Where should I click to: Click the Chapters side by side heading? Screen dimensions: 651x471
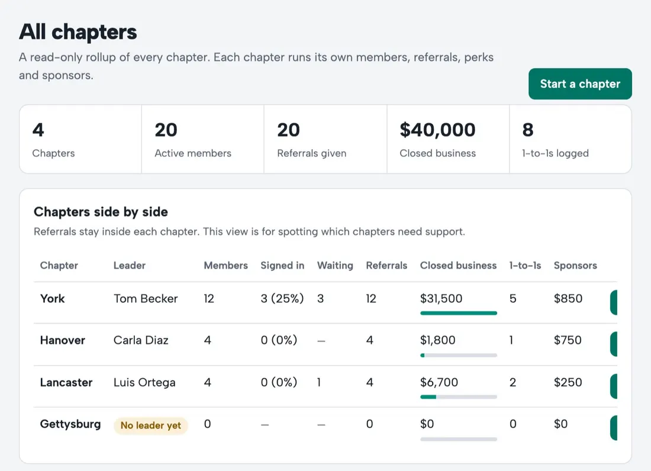[101, 212]
